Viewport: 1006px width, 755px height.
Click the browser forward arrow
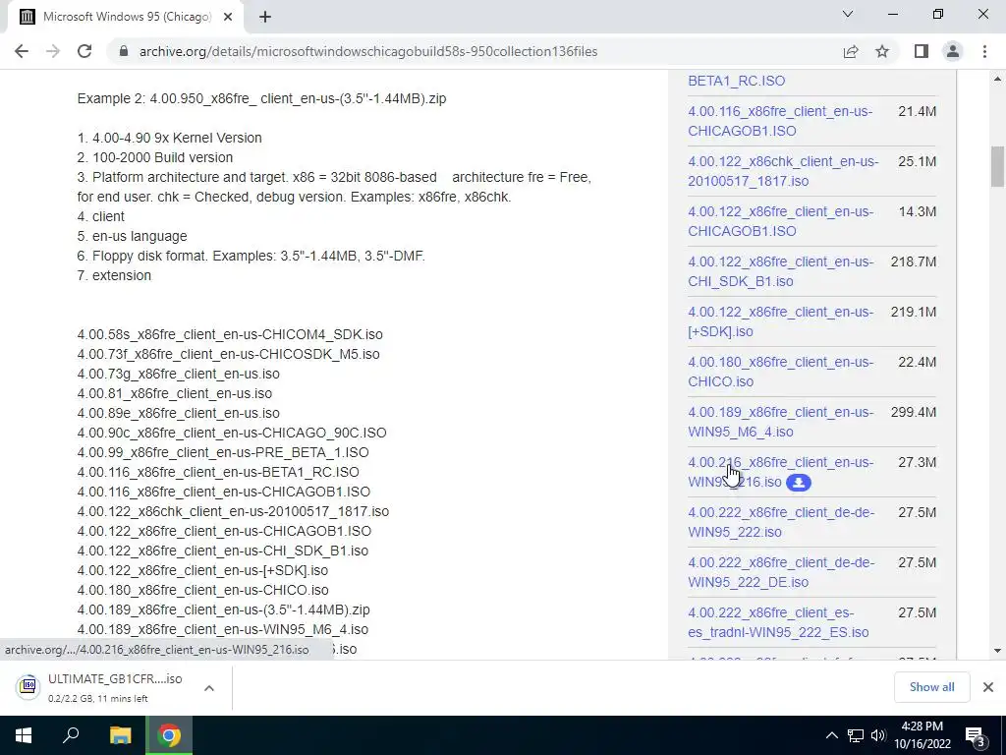click(x=53, y=51)
